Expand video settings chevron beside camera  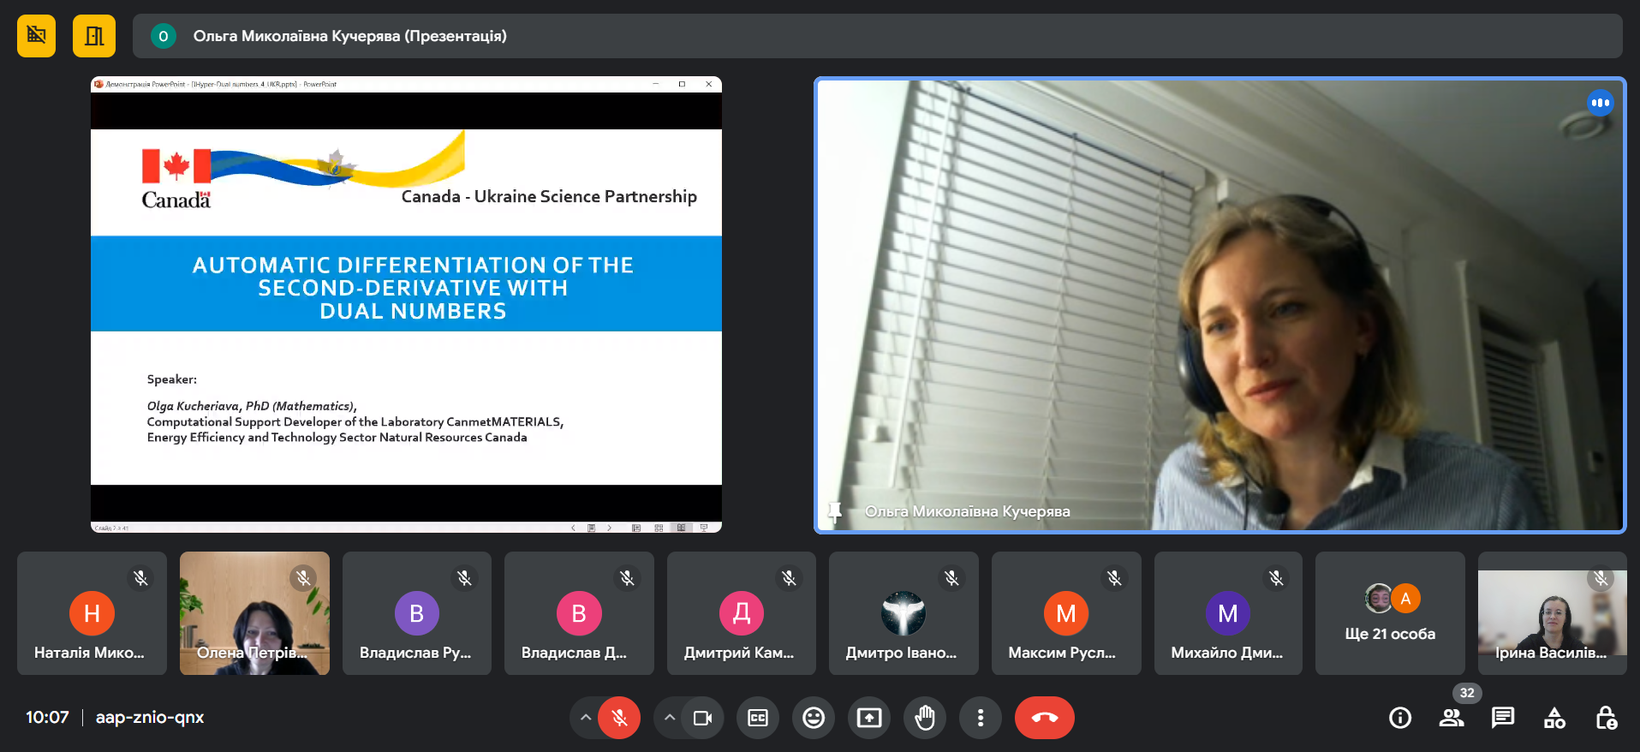[x=670, y=718]
